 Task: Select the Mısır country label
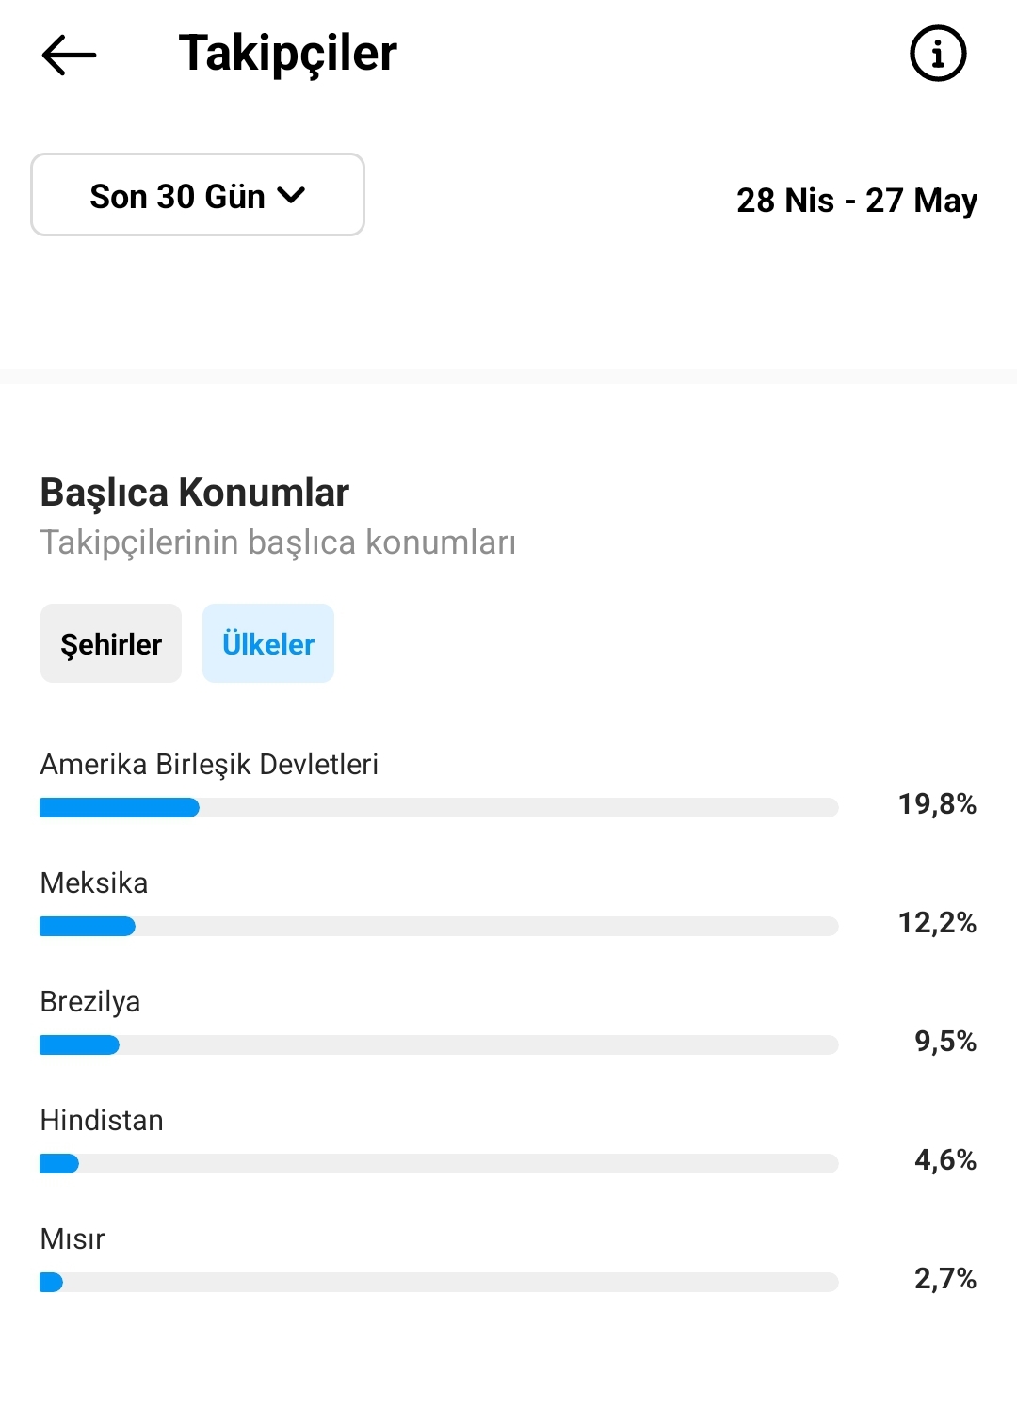[73, 1238]
